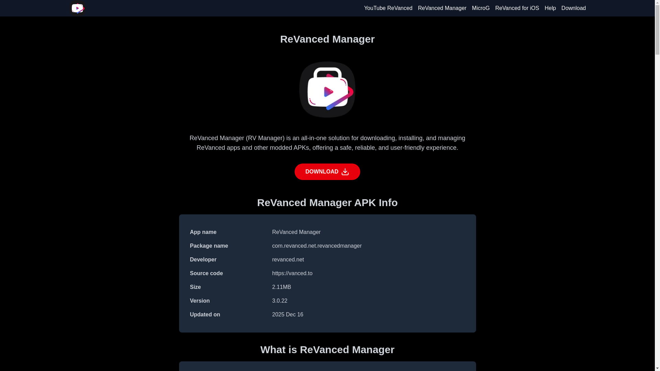Click the ReVanced Manager APK Info heading
This screenshot has height=371, width=660.
[327, 203]
